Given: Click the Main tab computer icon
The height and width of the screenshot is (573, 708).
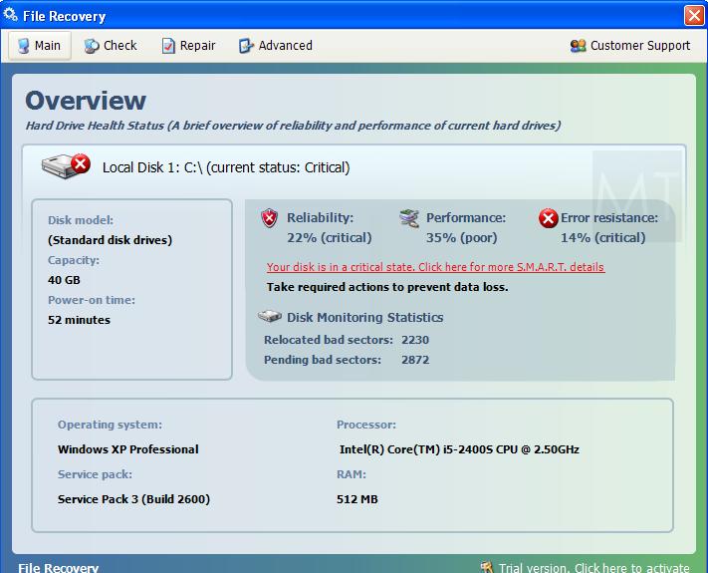Looking at the screenshot, I should [x=24, y=46].
